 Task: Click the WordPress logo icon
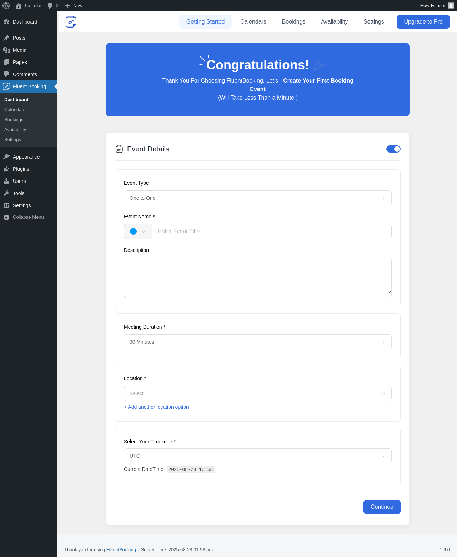tap(6, 6)
